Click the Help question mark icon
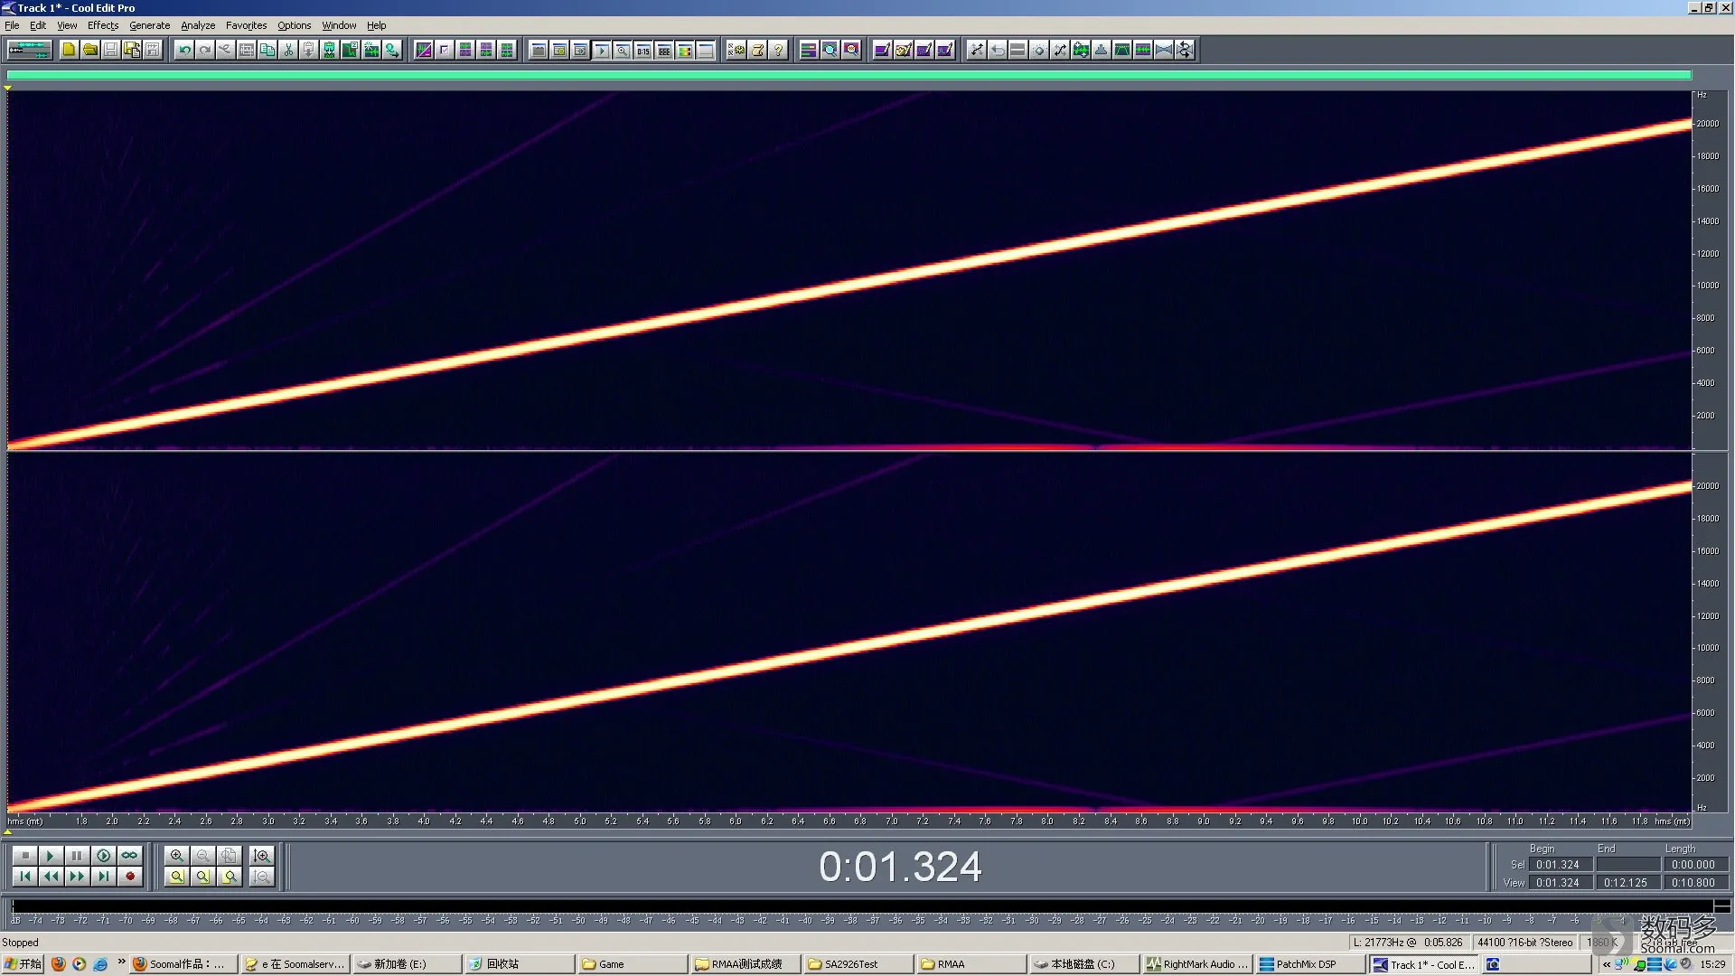The height and width of the screenshot is (976, 1735). point(778,50)
